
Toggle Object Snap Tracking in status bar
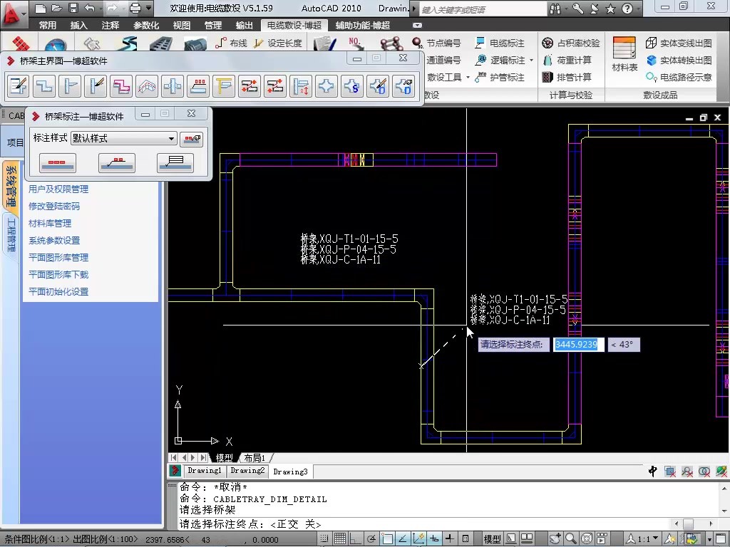pyautogui.click(x=403, y=538)
